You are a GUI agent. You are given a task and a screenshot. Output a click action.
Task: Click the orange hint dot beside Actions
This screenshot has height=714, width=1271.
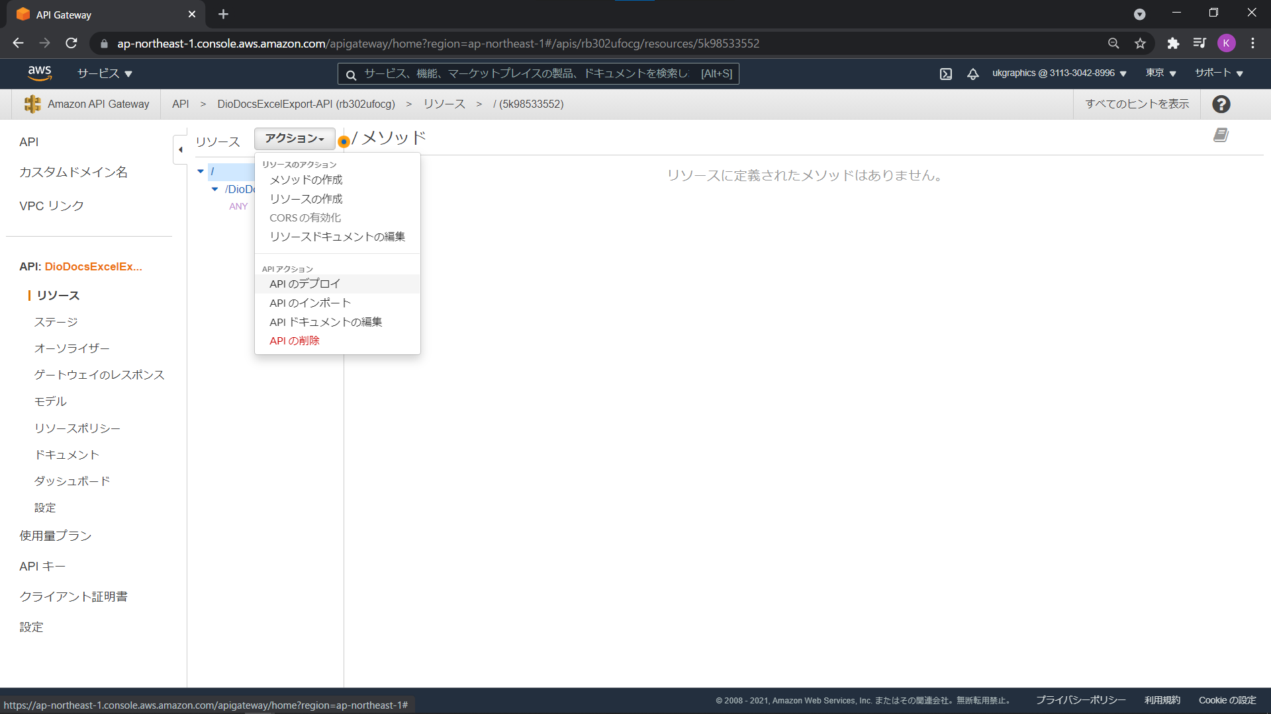pyautogui.click(x=344, y=141)
